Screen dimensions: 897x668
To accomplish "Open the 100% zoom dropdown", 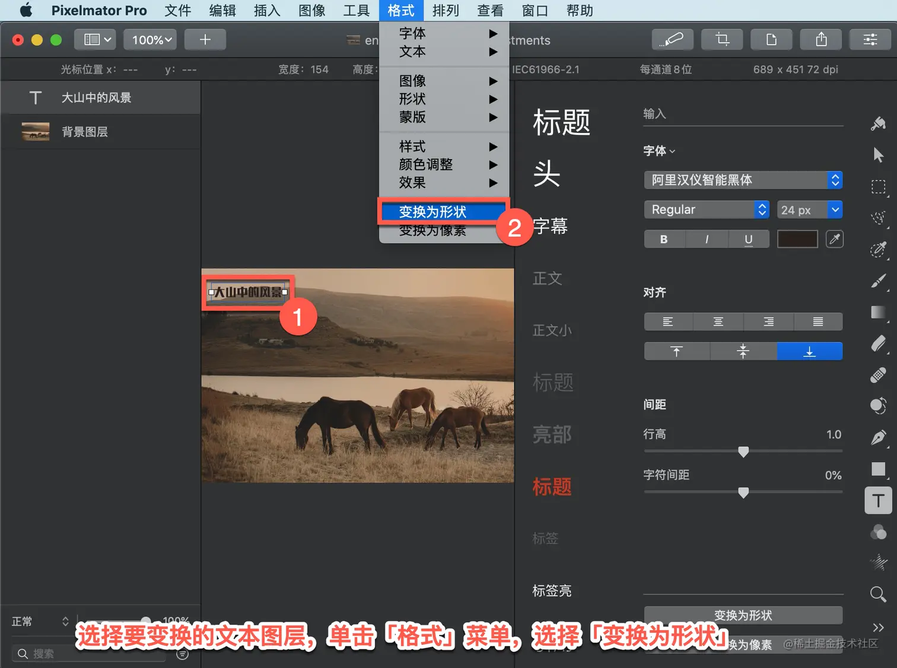I will 151,40.
